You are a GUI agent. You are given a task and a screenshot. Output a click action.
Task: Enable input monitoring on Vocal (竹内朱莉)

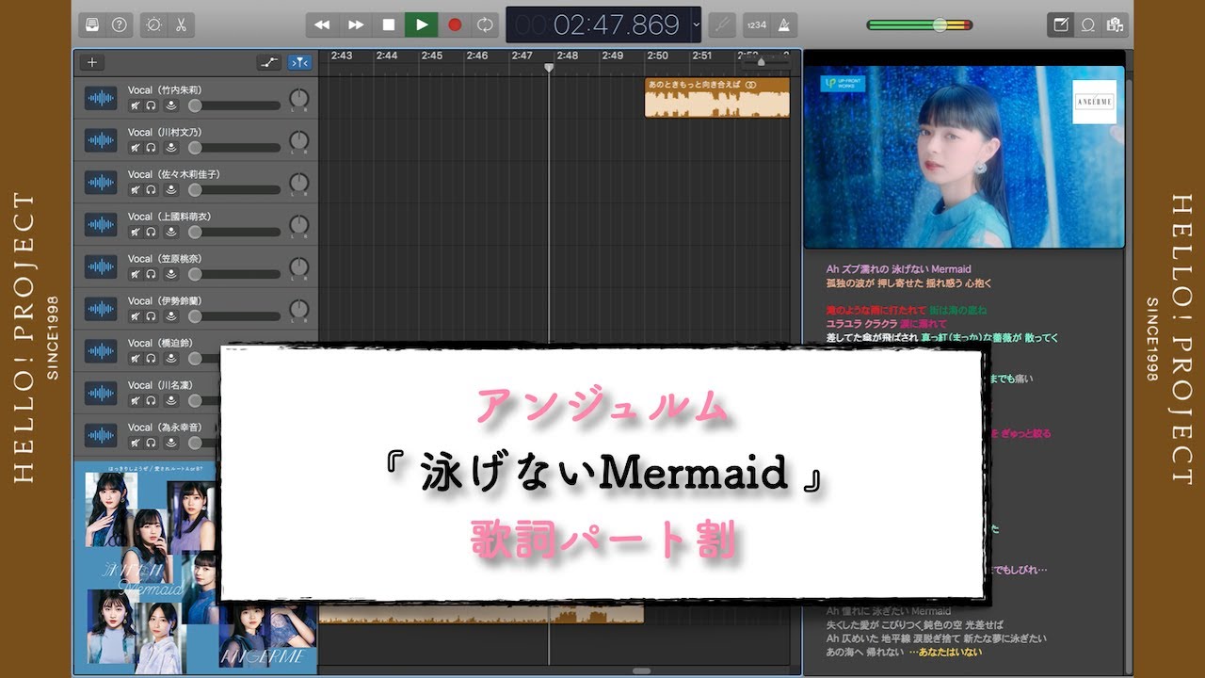[x=171, y=105]
